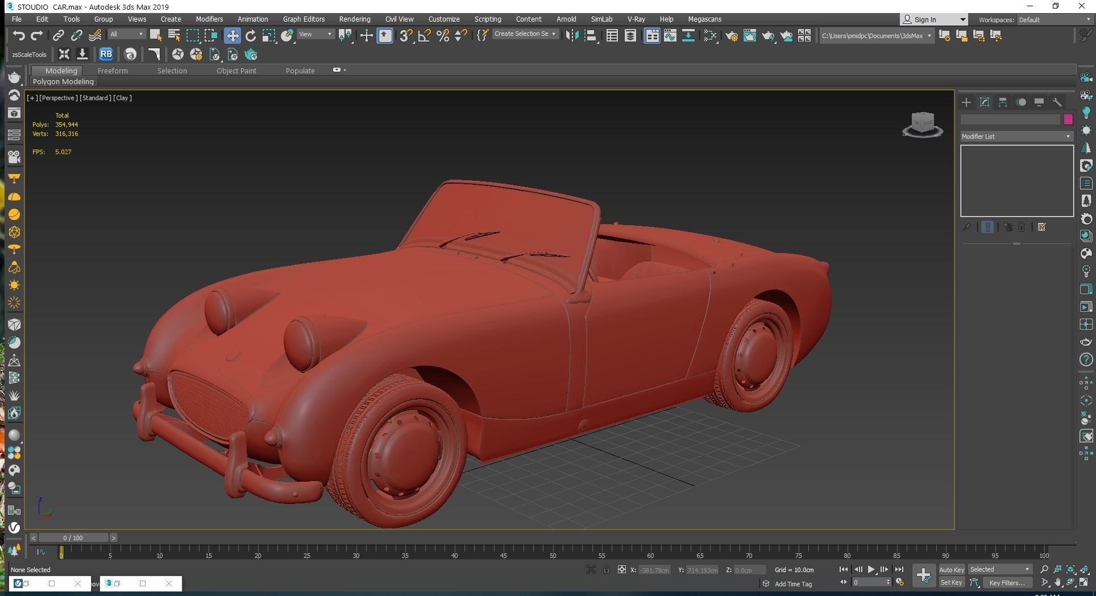The height and width of the screenshot is (596, 1096).
Task: Switch to the Freeform ribbon tab
Action: [113, 71]
